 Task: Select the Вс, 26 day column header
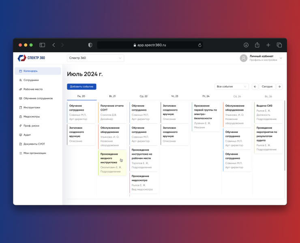tap(268, 96)
